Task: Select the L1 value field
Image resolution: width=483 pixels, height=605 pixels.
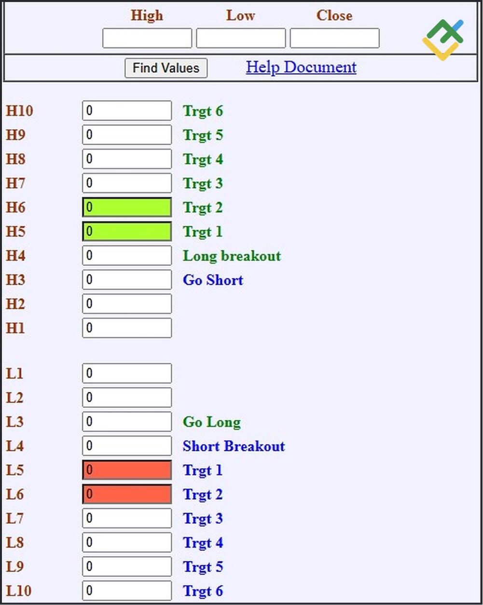Action: (x=127, y=373)
